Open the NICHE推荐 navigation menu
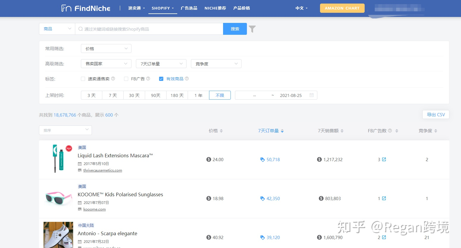The height and width of the screenshot is (248, 461). (x=215, y=8)
